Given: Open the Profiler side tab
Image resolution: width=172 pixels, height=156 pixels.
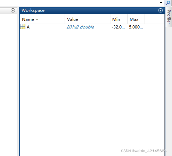Looking at the screenshot, I should coord(169,17).
